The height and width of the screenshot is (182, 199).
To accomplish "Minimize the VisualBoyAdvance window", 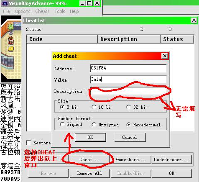I will pyautogui.click(x=82, y=3).
